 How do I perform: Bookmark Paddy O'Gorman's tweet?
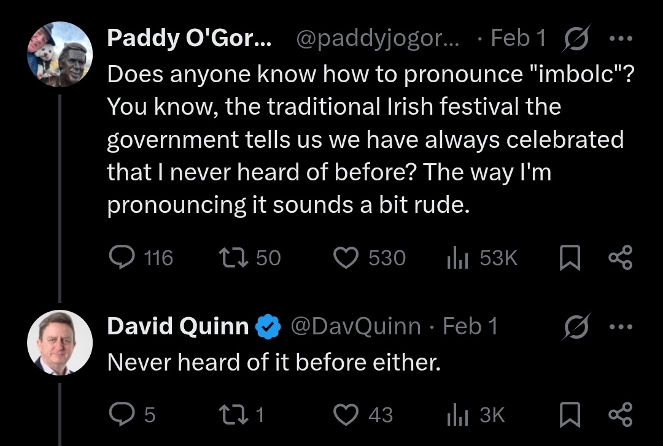pyautogui.click(x=570, y=258)
